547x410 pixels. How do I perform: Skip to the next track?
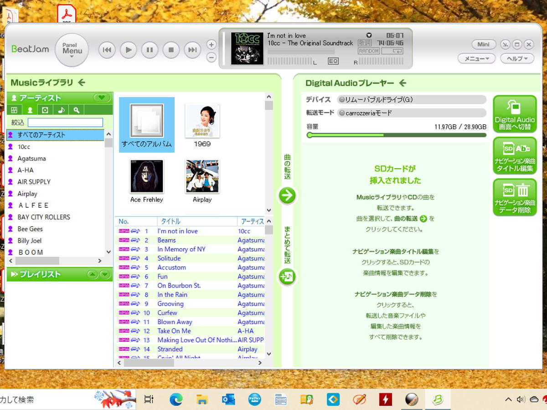click(x=192, y=50)
